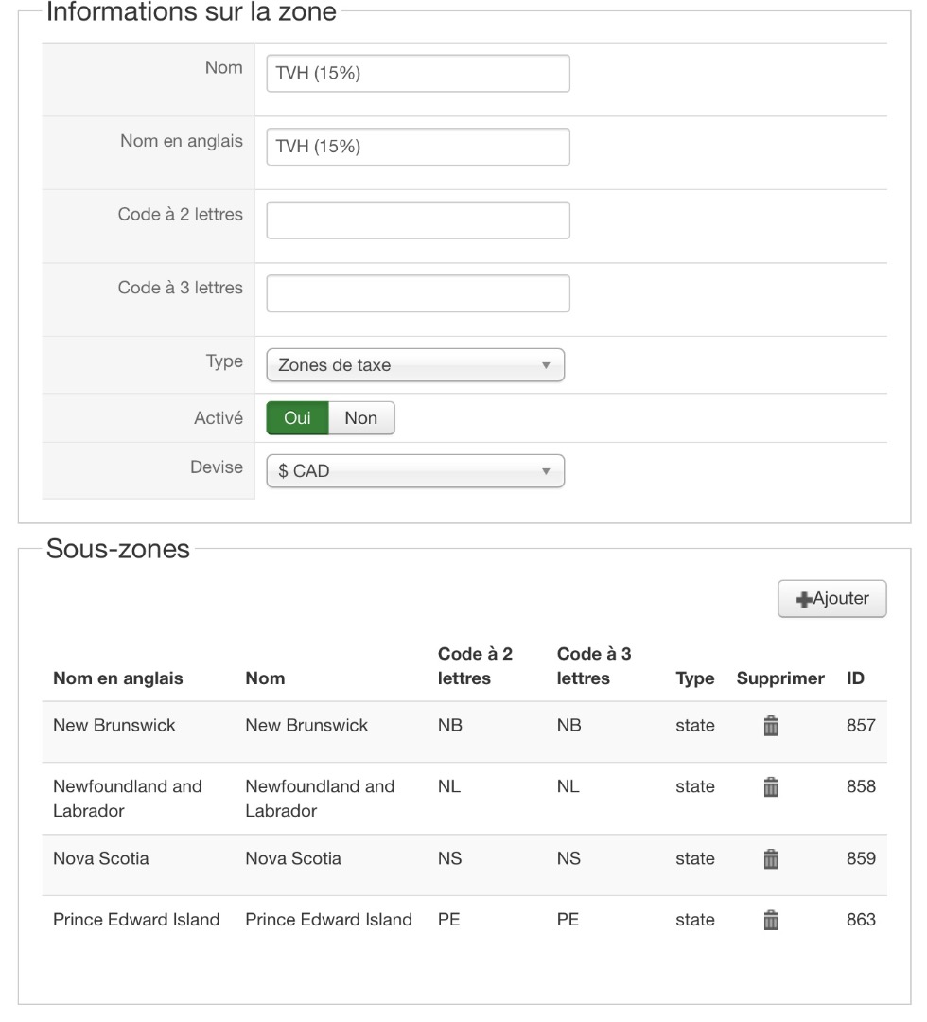Click the ID column header

click(855, 678)
